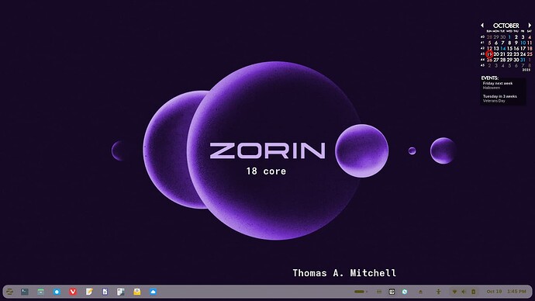The width and height of the screenshot is (535, 301).
Task: Select October 14 in the calendar
Action: (x=502, y=48)
